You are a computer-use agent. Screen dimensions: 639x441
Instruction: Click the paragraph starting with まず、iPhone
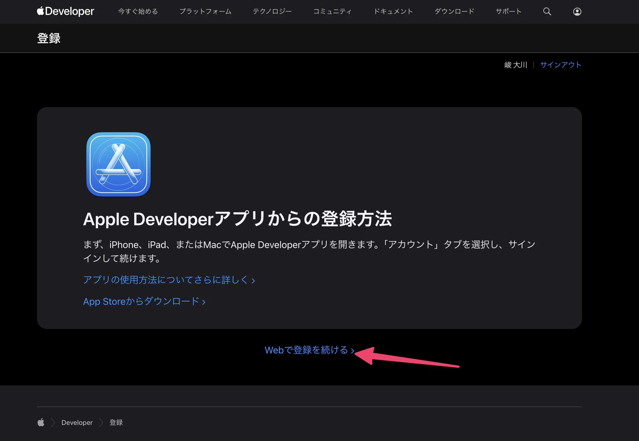[309, 251]
